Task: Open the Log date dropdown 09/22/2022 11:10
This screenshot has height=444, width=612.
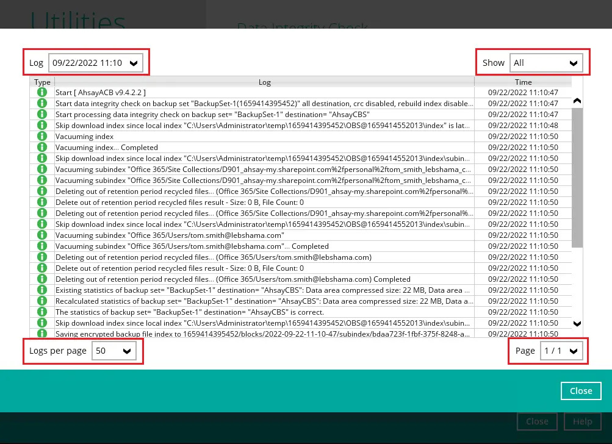Action: [x=96, y=63]
